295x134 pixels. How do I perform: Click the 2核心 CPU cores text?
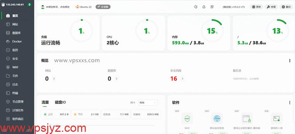point(113,43)
